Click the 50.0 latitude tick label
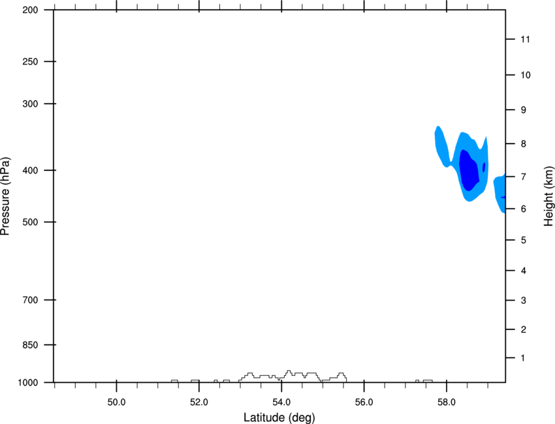 116,402
